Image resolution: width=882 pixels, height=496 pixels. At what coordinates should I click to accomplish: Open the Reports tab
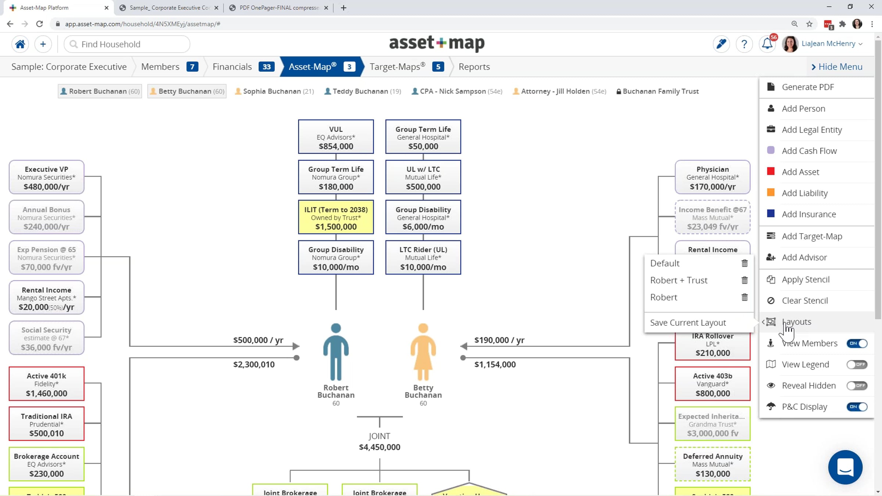click(474, 67)
